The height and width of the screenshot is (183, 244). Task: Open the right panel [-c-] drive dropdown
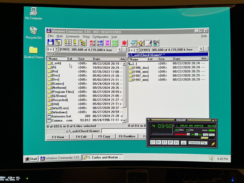137,50
